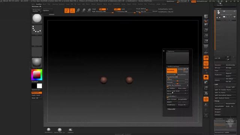The image size is (240, 135).
Task: Toggle the Edit mode button
Action: click(x=67, y=10)
